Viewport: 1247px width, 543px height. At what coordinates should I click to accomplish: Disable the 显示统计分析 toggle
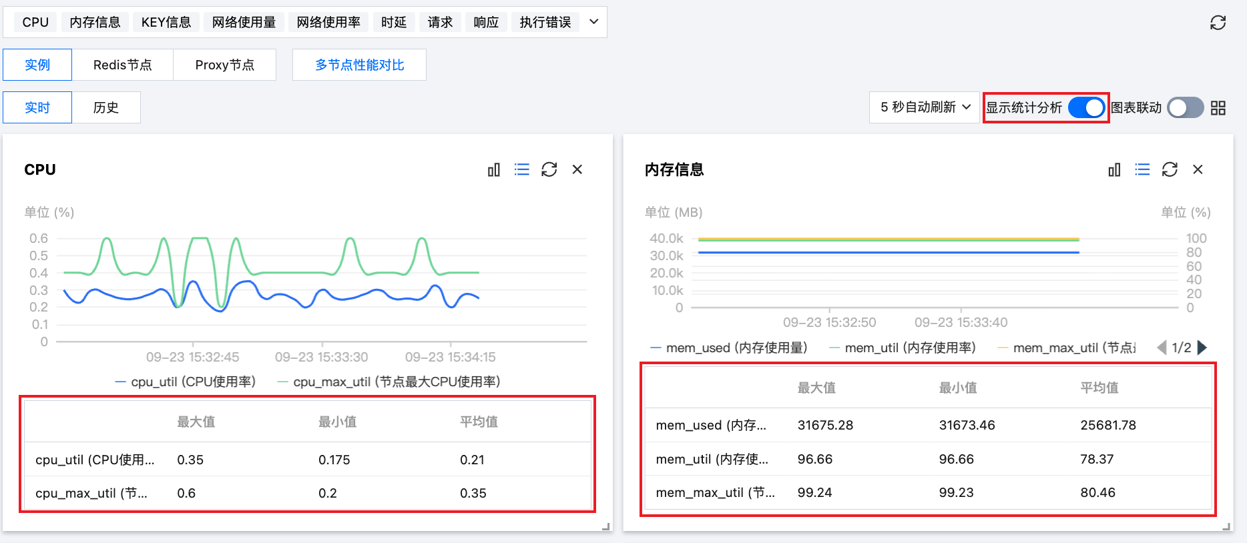(1086, 108)
